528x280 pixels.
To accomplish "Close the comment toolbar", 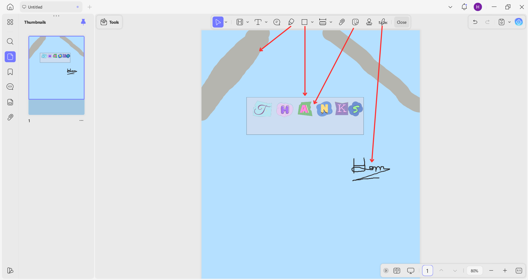I will [402, 22].
